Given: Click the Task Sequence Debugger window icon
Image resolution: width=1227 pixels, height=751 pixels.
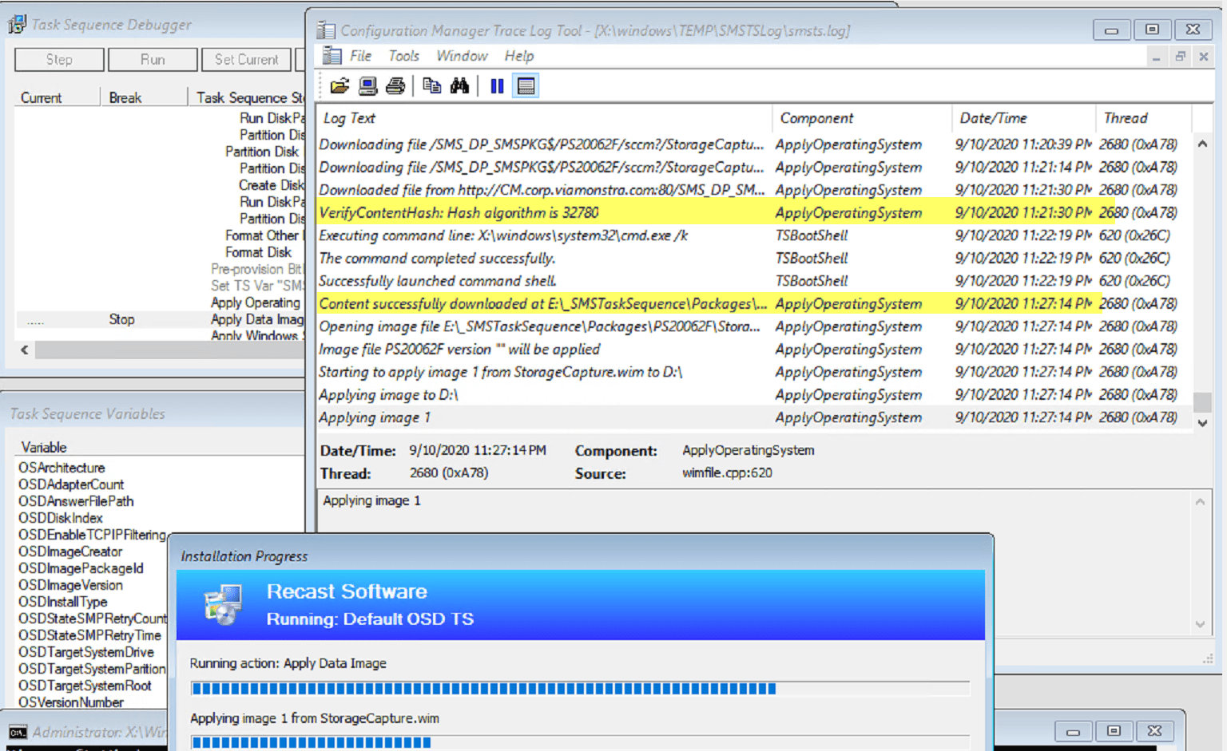Looking at the screenshot, I should (x=14, y=23).
